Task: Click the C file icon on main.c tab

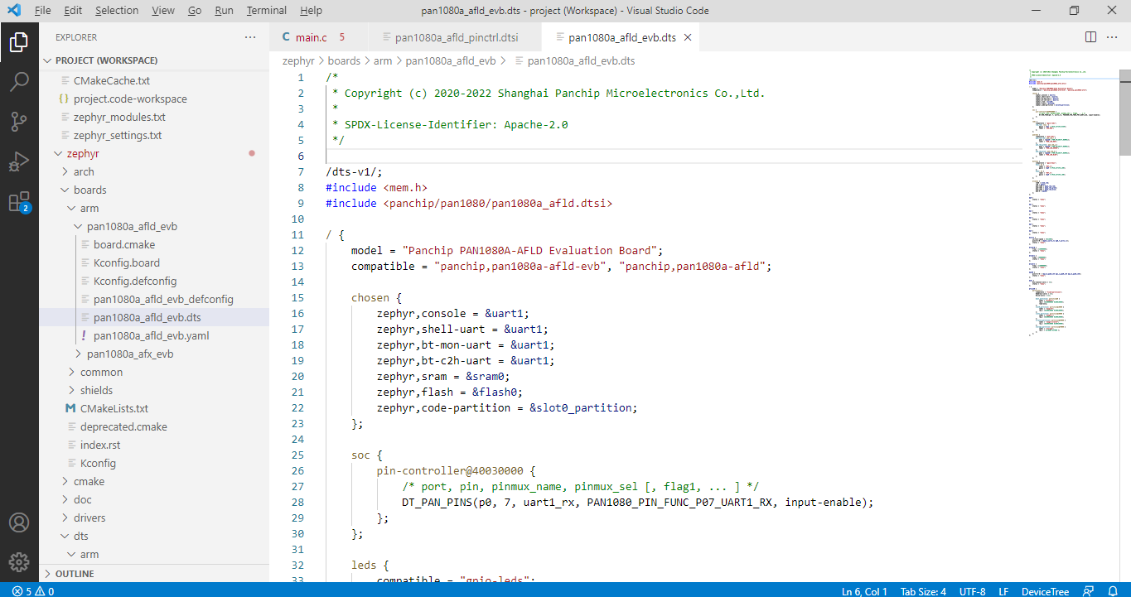Action: coord(287,37)
